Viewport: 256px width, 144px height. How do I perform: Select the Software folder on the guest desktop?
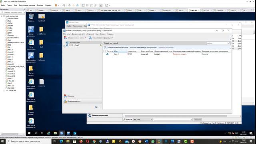[42, 57]
